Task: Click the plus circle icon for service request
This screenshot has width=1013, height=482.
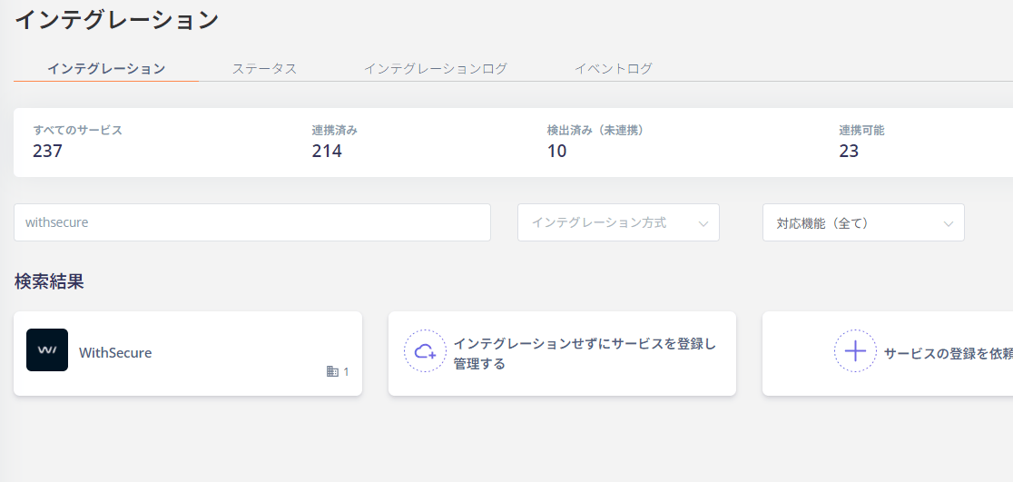Action: coord(855,351)
